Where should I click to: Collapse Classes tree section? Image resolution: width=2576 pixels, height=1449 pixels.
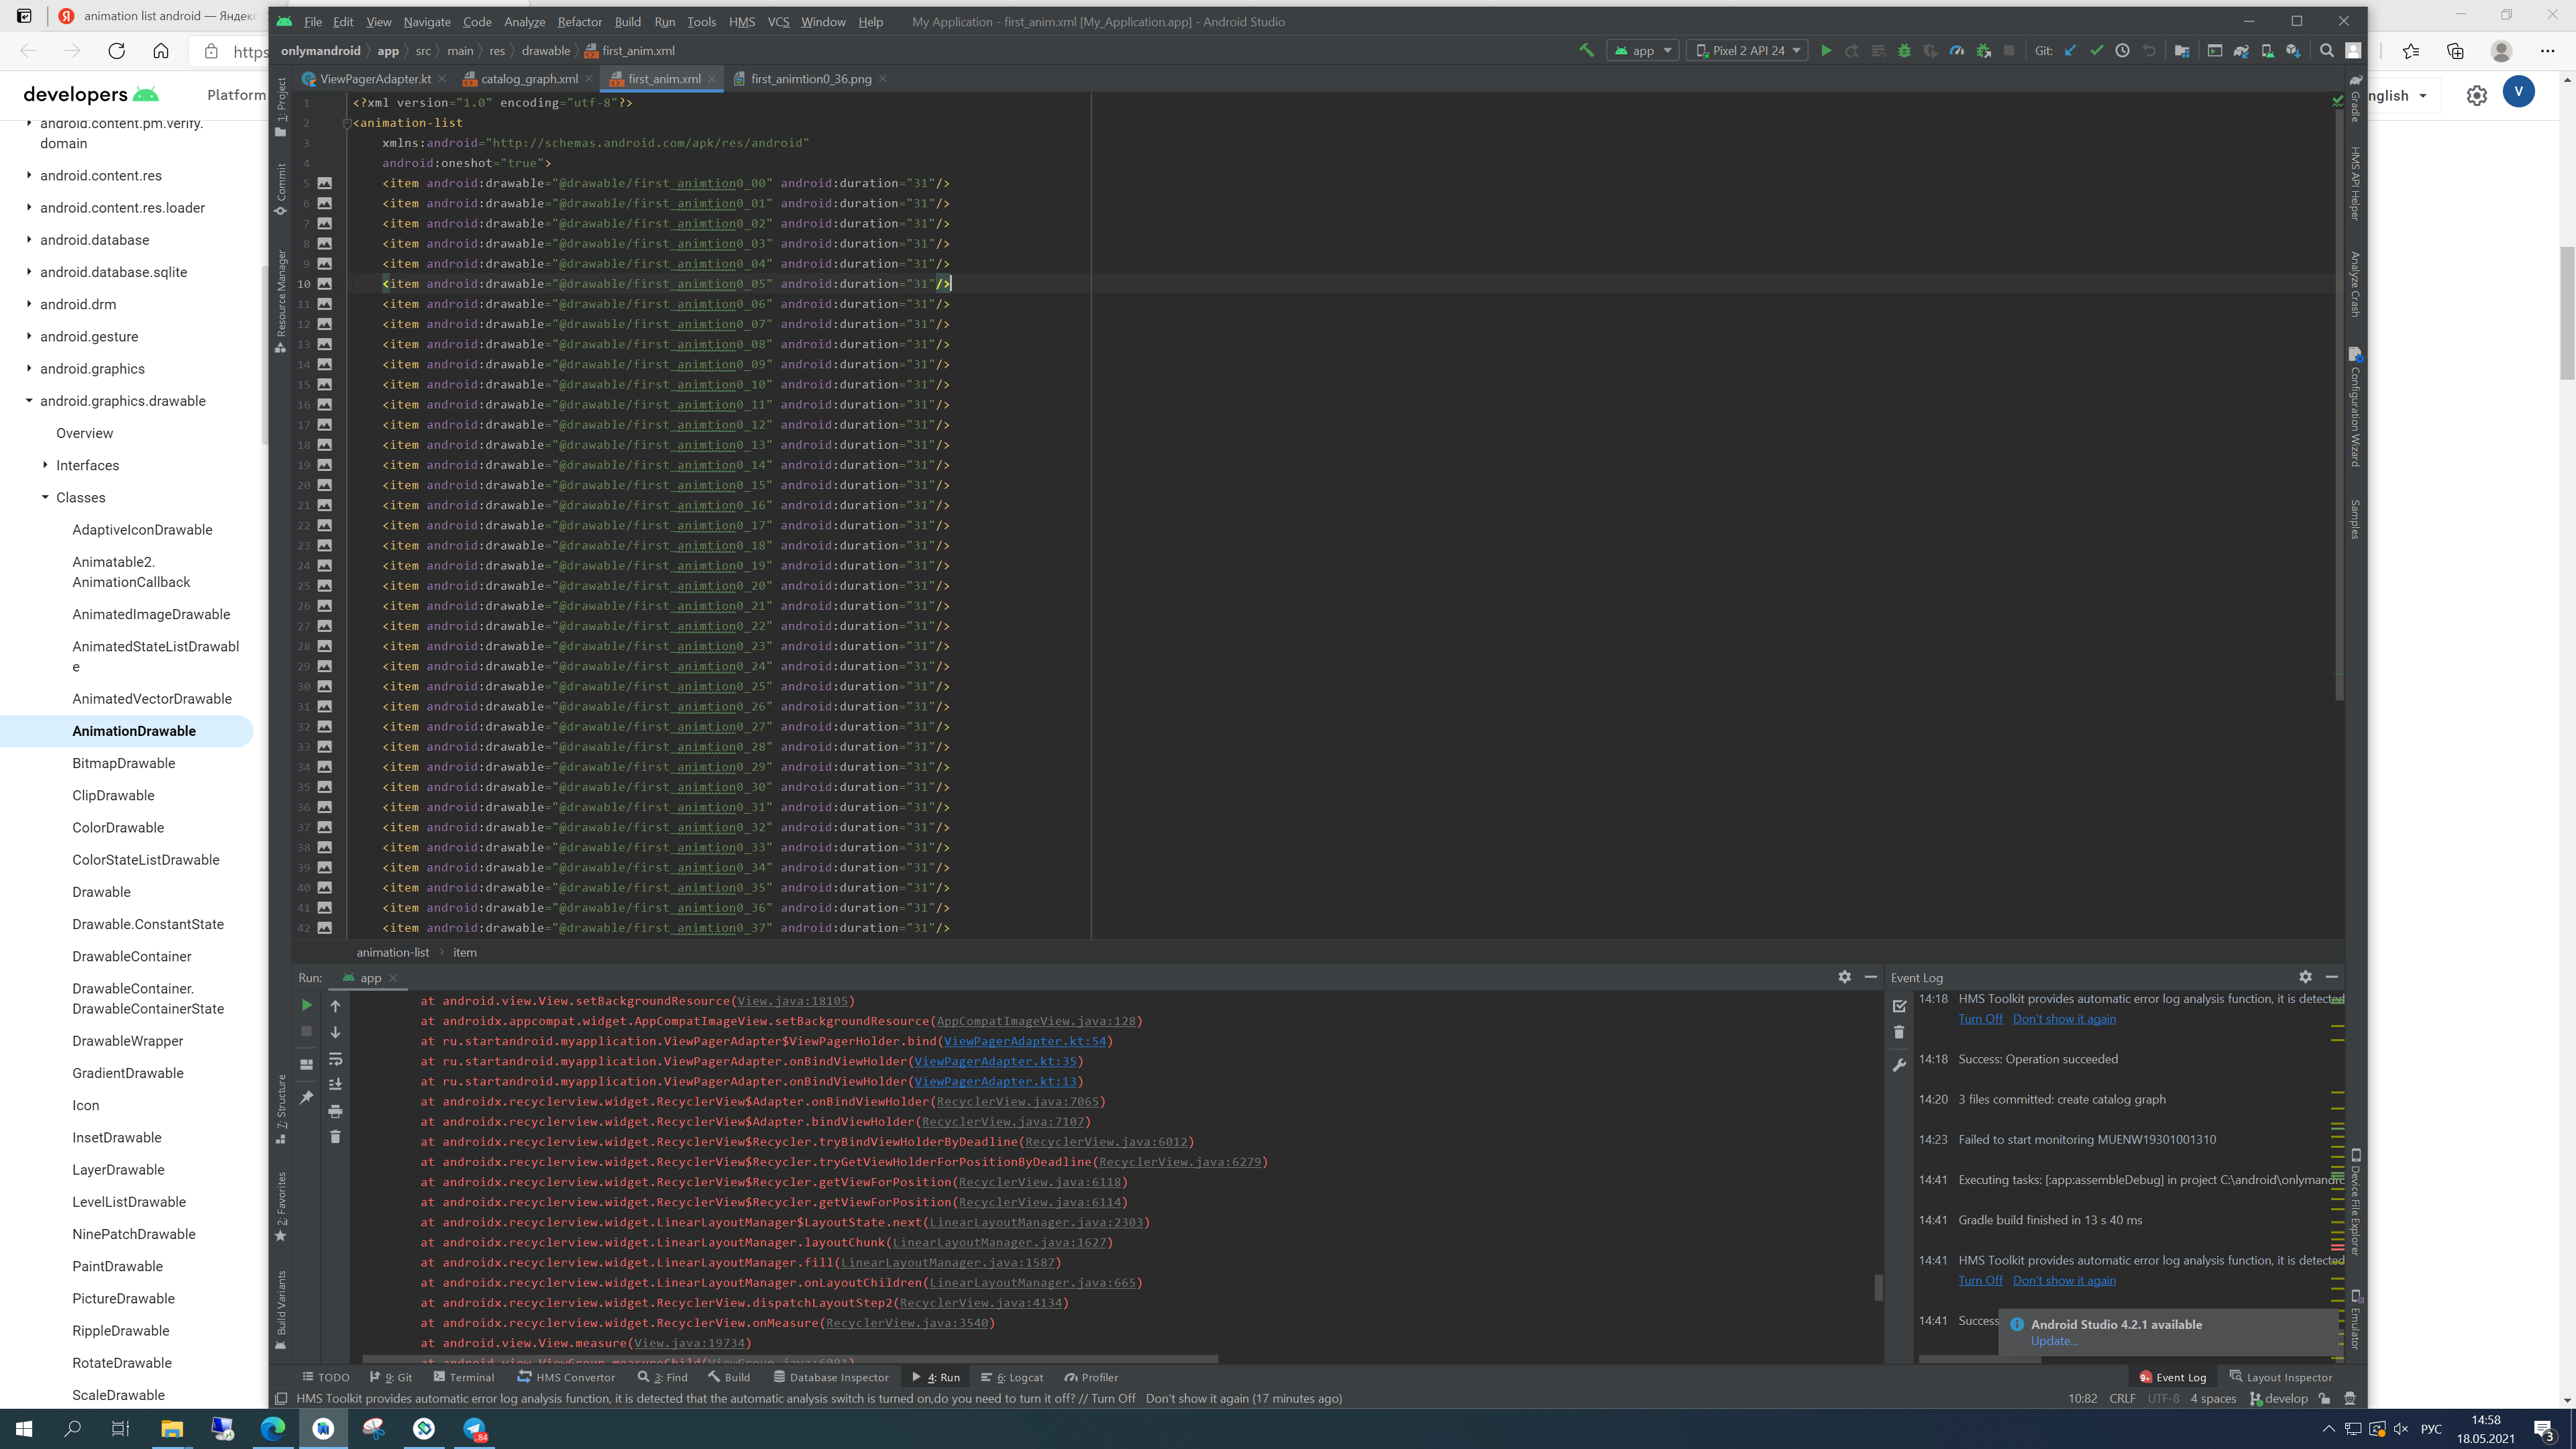(x=45, y=497)
